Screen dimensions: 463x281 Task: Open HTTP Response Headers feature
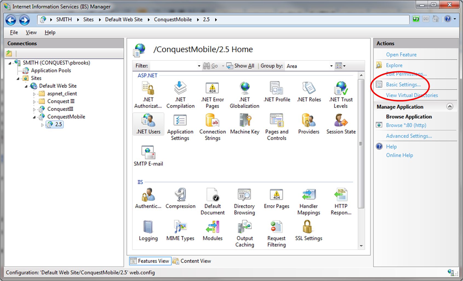[341, 201]
